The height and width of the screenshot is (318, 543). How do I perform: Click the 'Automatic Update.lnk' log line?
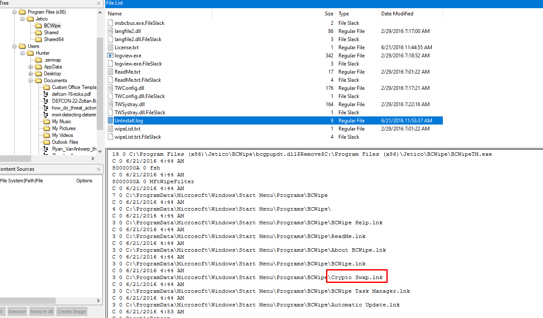coord(256,305)
